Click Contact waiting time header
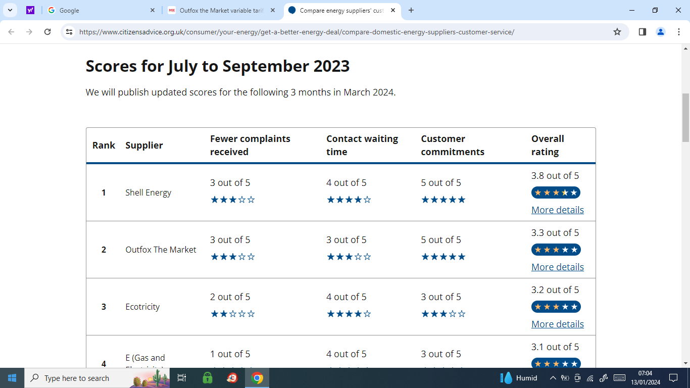 (362, 145)
